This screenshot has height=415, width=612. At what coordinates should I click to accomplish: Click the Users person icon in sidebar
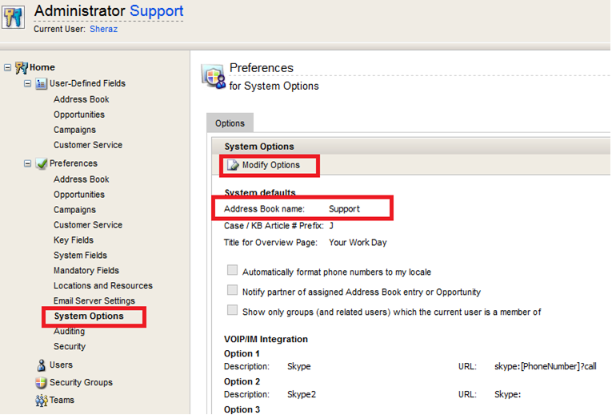(42, 365)
